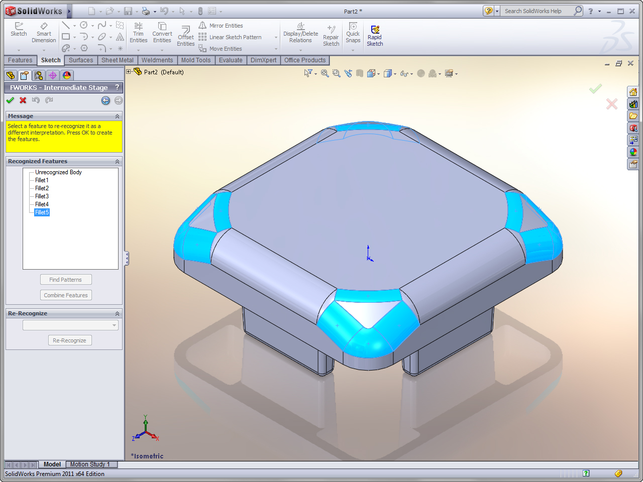The height and width of the screenshot is (482, 643).
Task: Click the Combine Features button
Action: pyautogui.click(x=66, y=295)
